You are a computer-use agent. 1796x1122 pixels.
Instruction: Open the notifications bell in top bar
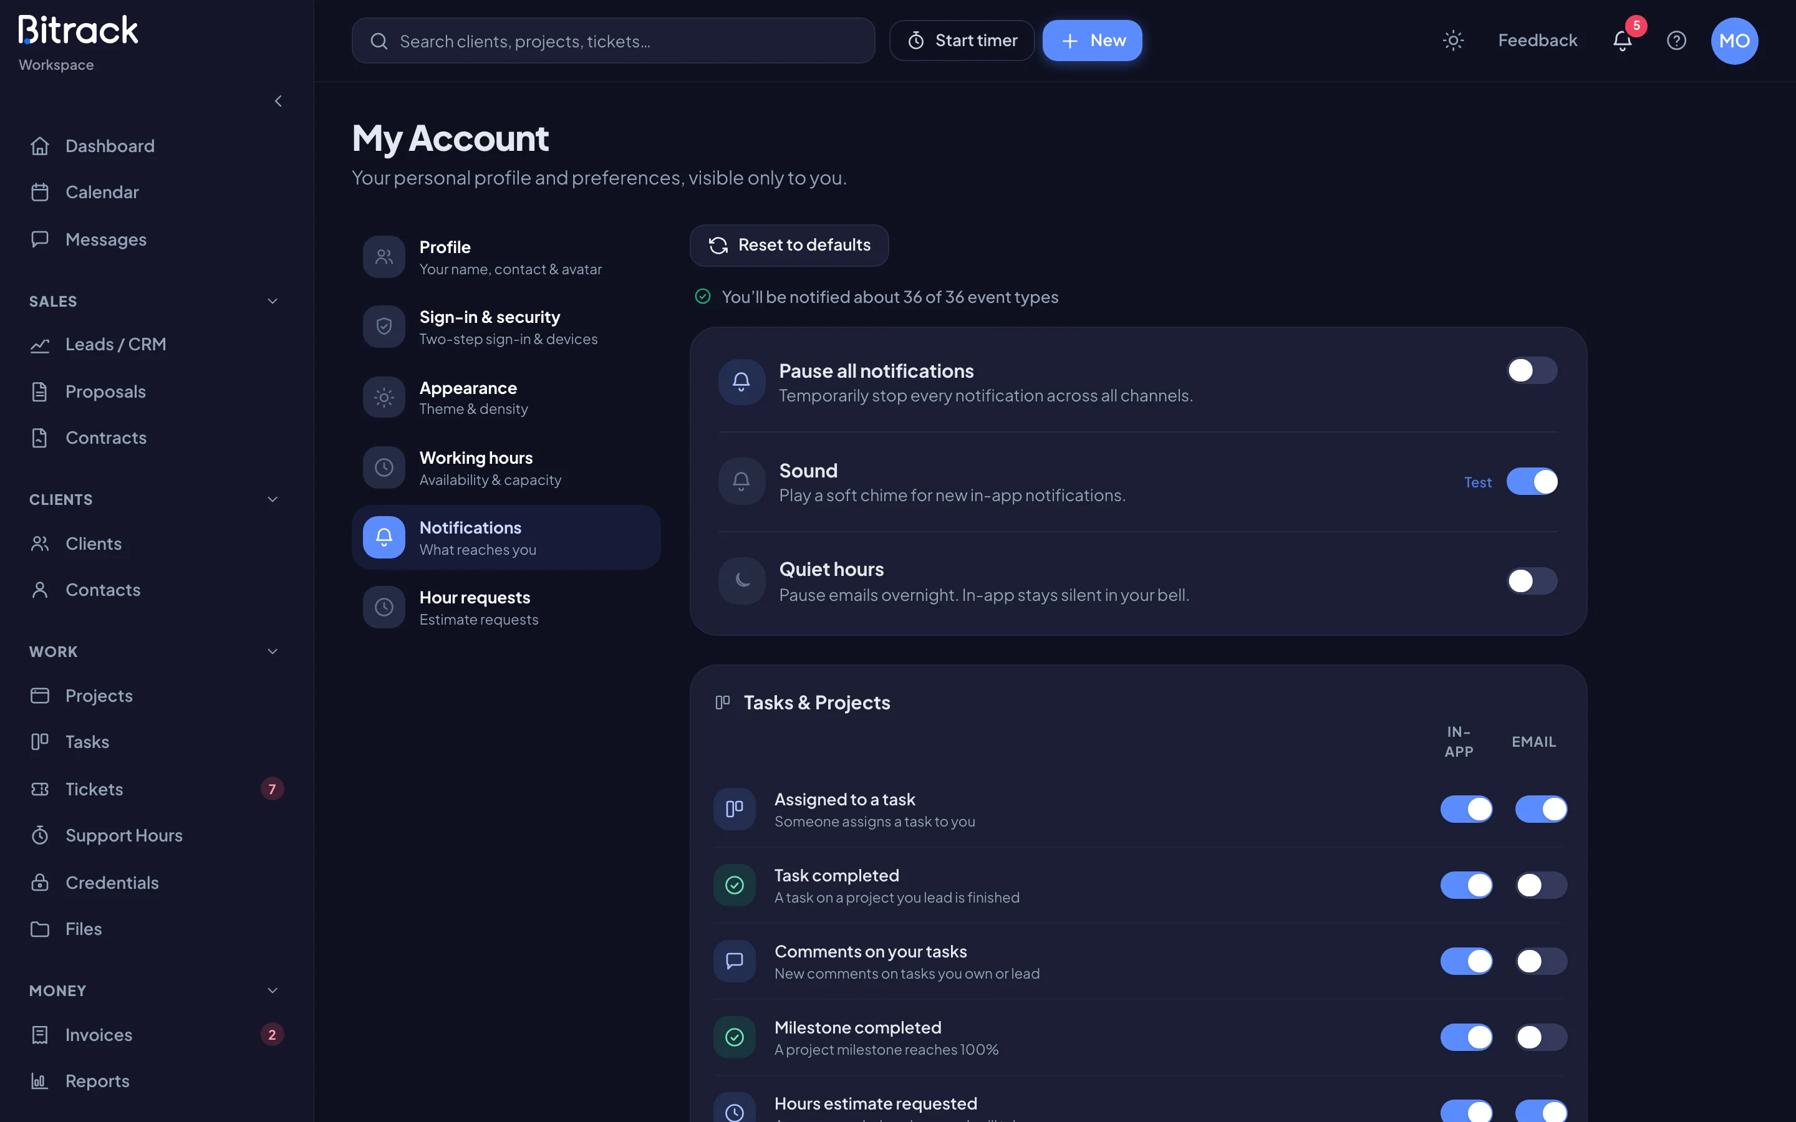click(x=1623, y=41)
